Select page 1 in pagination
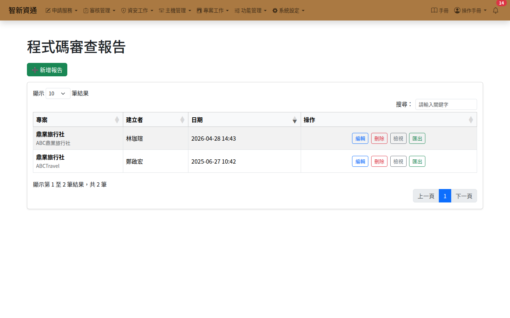Viewport: 510px width, 318px height. 445,196
